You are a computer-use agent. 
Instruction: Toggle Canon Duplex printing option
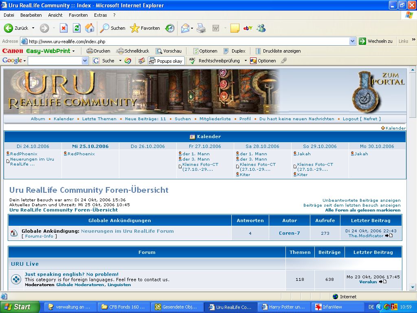click(235, 51)
